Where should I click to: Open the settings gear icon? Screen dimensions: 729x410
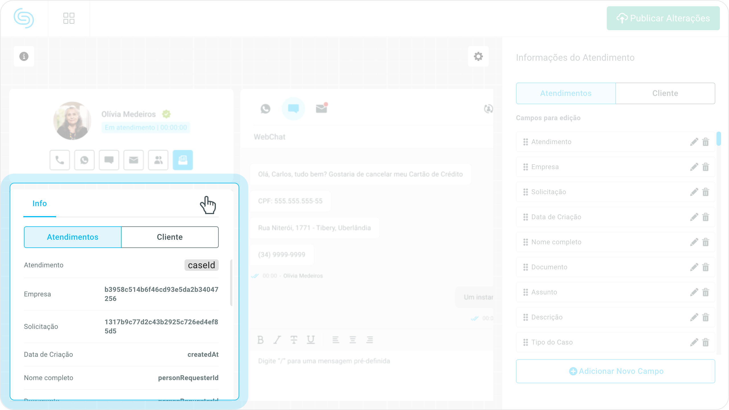pyautogui.click(x=478, y=56)
